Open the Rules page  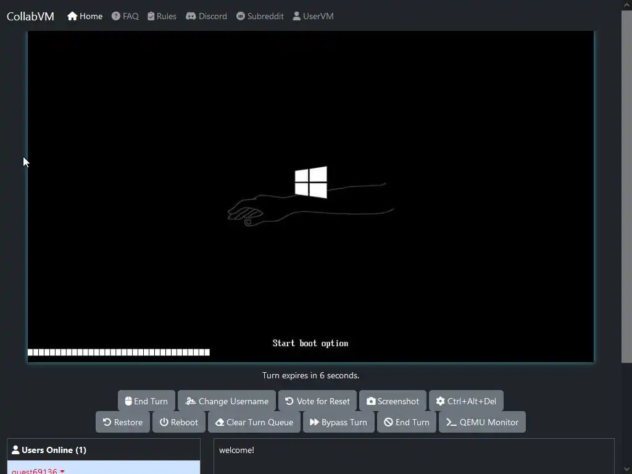pos(162,16)
